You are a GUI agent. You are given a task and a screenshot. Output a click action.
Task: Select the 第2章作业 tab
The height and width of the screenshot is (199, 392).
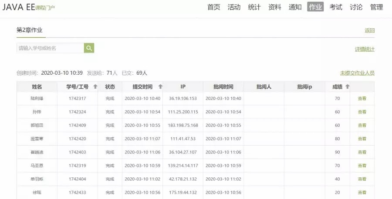[x=29, y=30]
